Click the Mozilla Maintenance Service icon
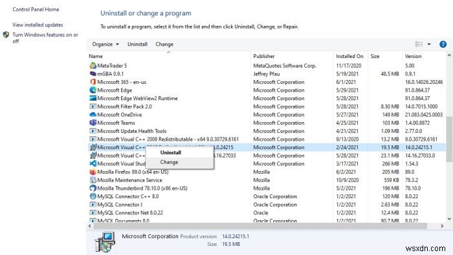The height and width of the screenshot is (255, 453). tap(93, 180)
